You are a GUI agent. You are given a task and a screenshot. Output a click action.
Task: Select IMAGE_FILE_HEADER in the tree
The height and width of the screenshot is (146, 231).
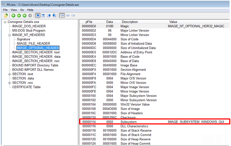point(34,43)
